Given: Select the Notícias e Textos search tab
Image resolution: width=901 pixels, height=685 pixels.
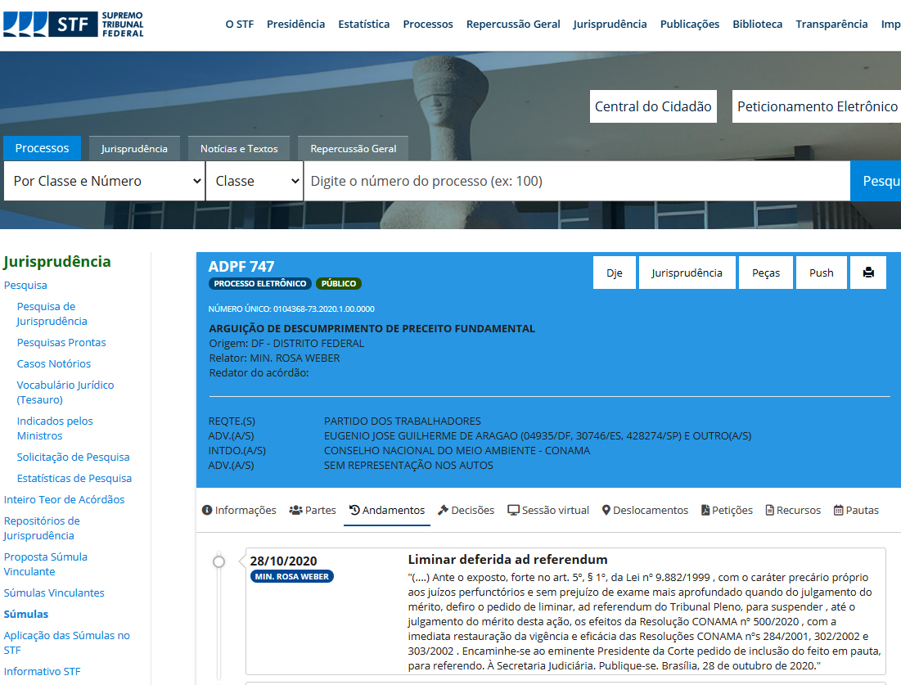Looking at the screenshot, I should coord(239,149).
